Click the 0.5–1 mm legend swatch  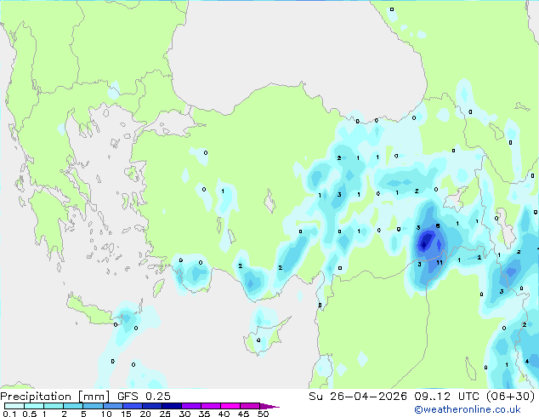pos(34,406)
